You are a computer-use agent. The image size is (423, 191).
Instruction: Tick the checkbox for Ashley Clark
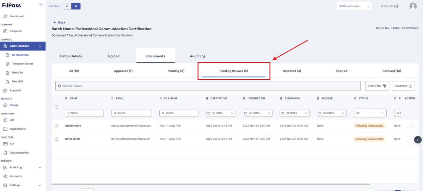pyautogui.click(x=56, y=126)
